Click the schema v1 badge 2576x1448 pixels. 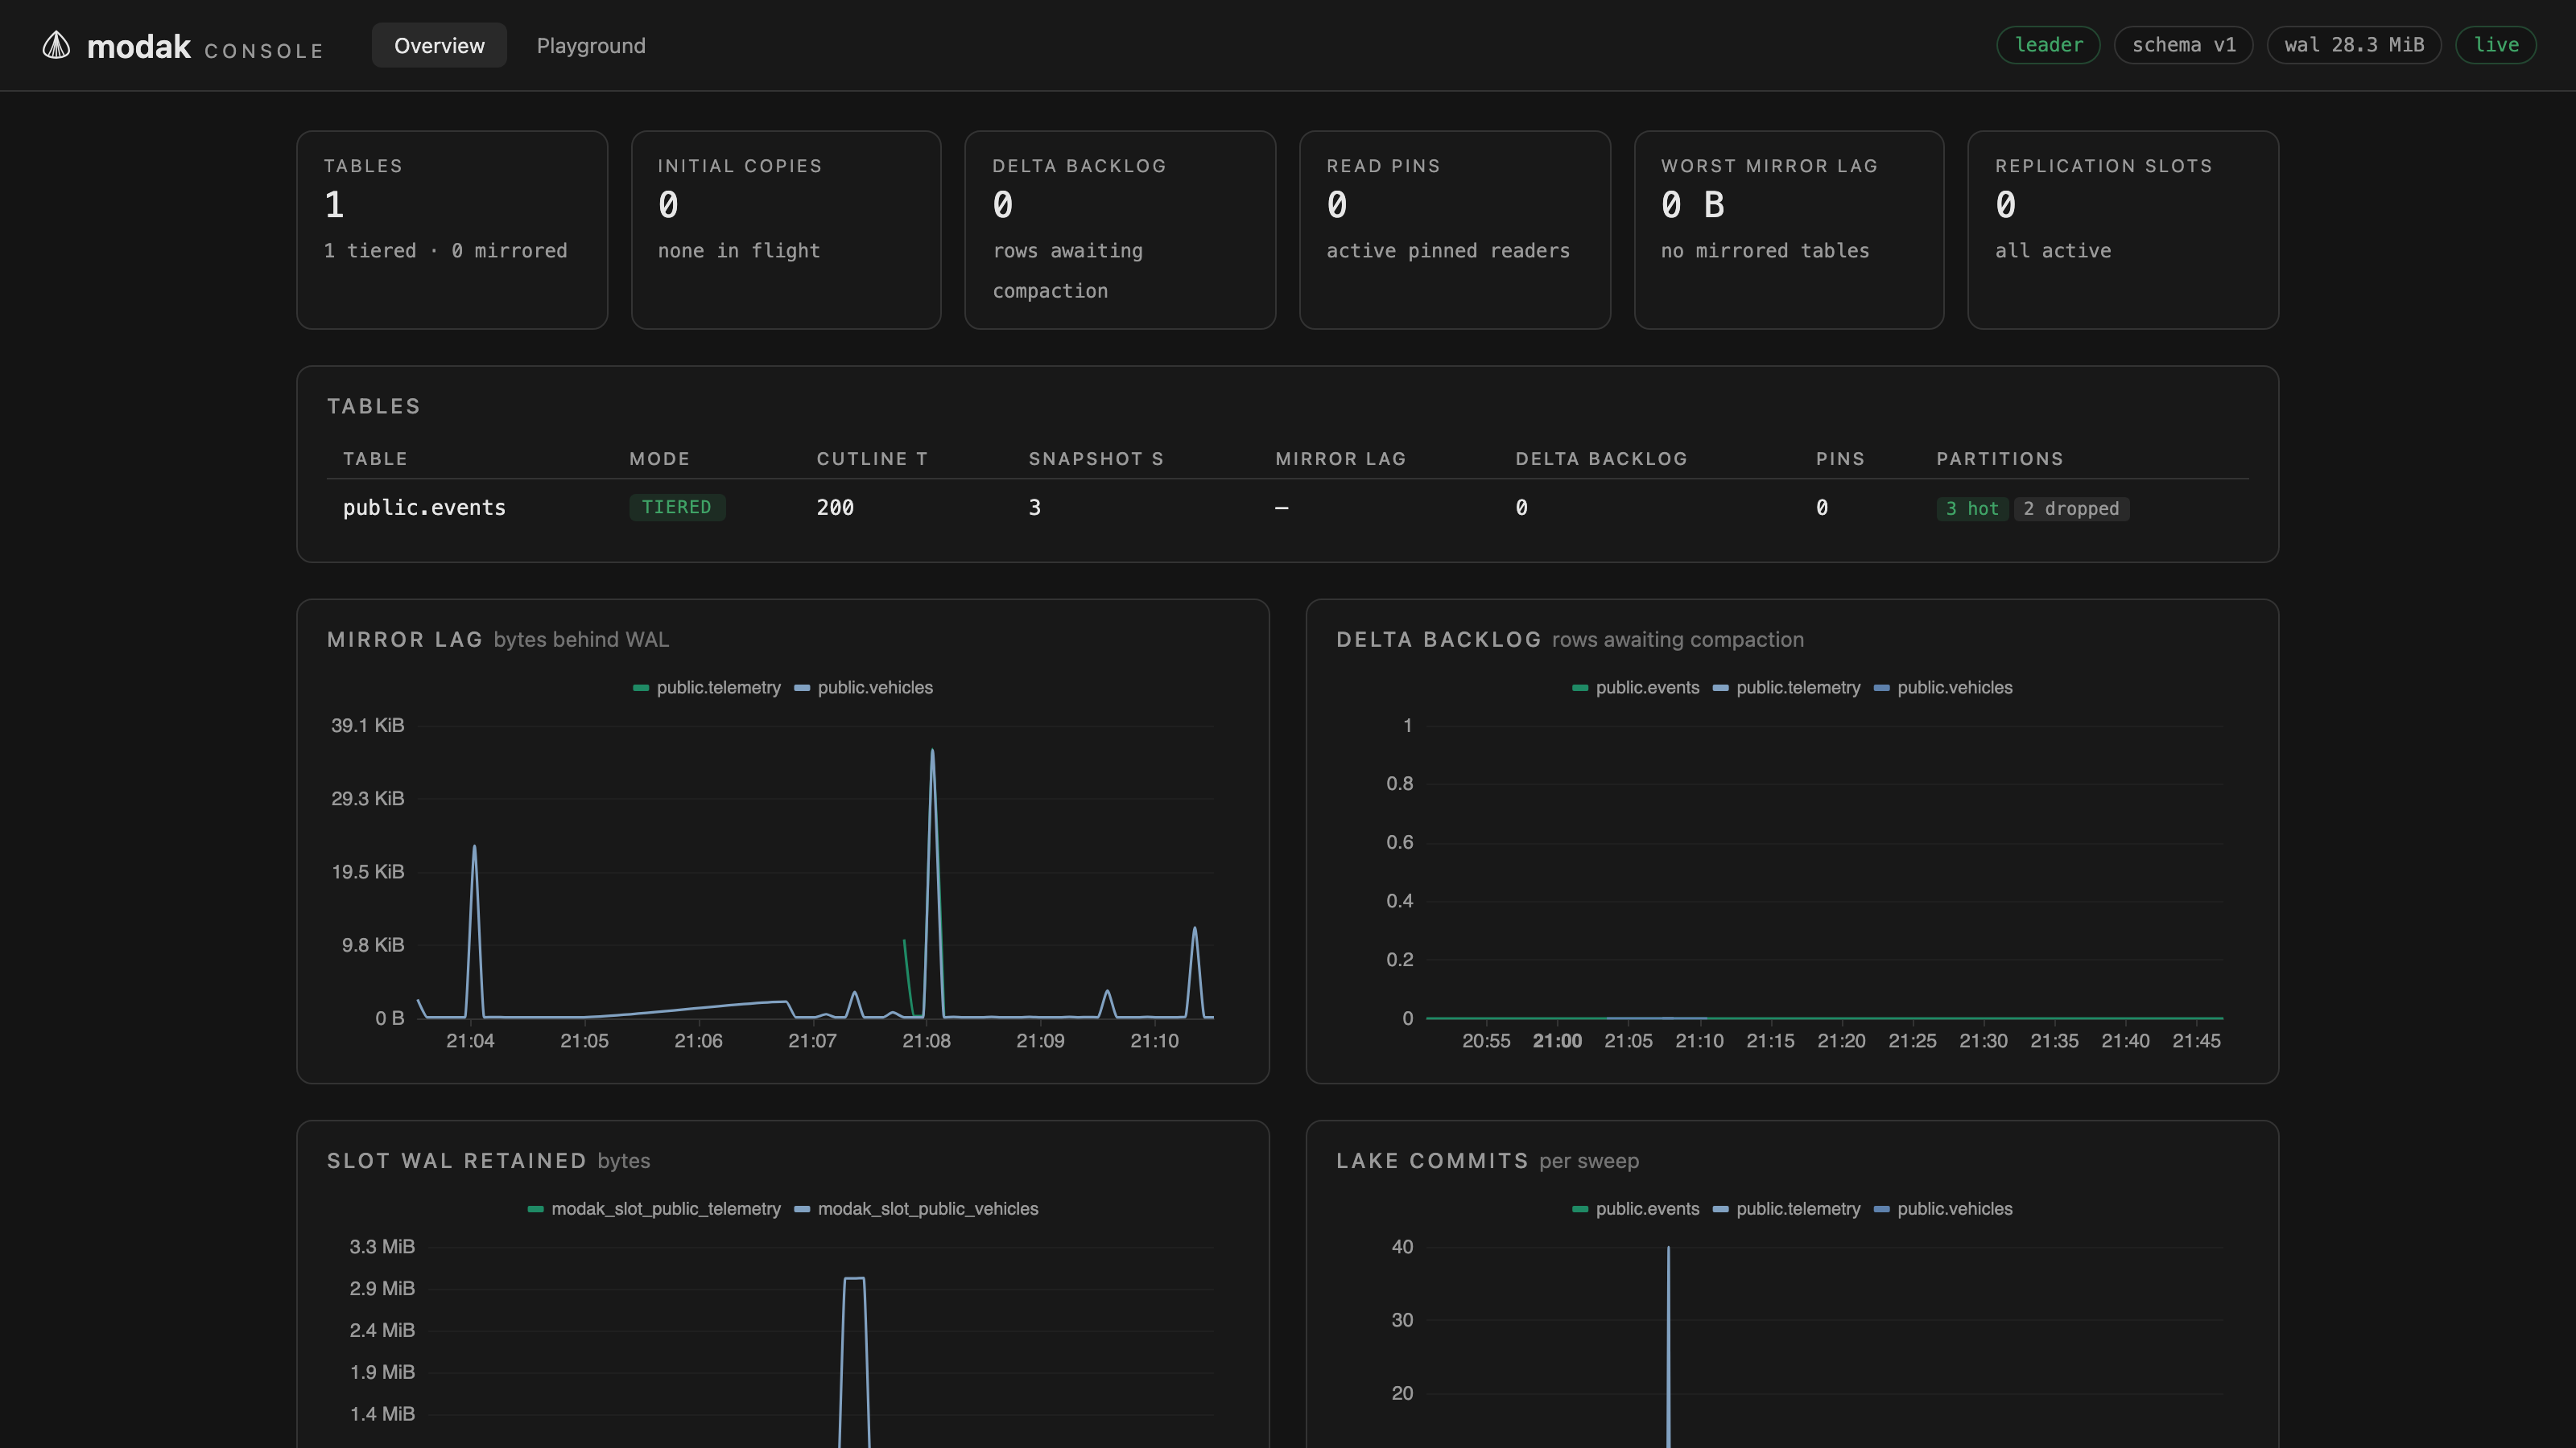point(2183,45)
